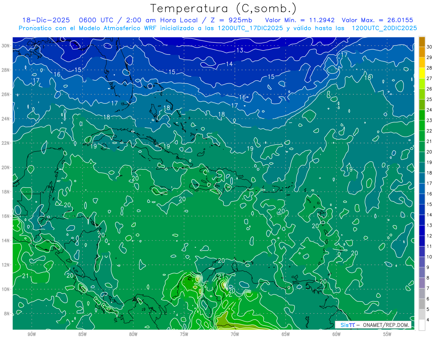This screenshot has height=339, width=439.
Task: Click the color scale value 23
Action: click(x=429, y=120)
